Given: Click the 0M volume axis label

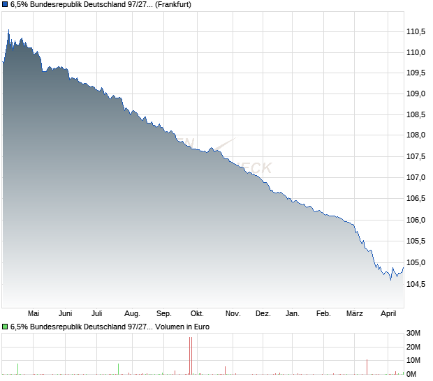Looking at the screenshot, I should (411, 374).
